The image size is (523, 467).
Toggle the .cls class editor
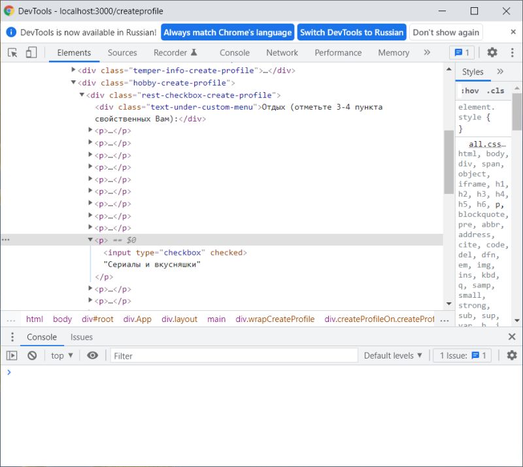pos(495,90)
